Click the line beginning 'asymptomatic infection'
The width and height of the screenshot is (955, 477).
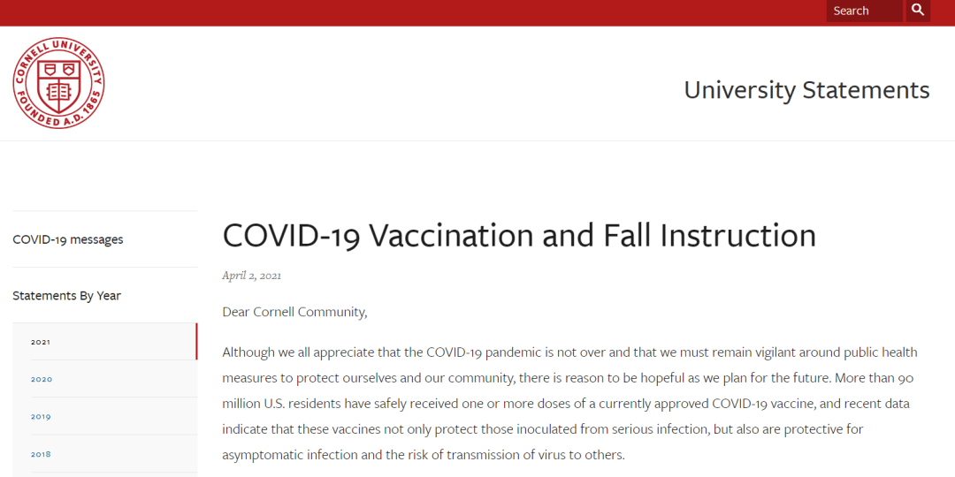click(x=424, y=455)
